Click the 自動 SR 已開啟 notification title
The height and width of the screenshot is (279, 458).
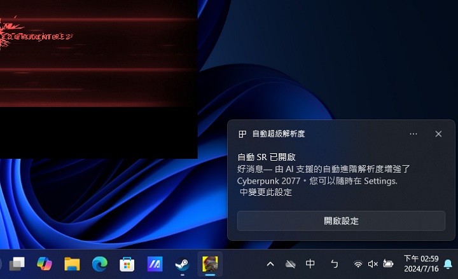tap(267, 157)
